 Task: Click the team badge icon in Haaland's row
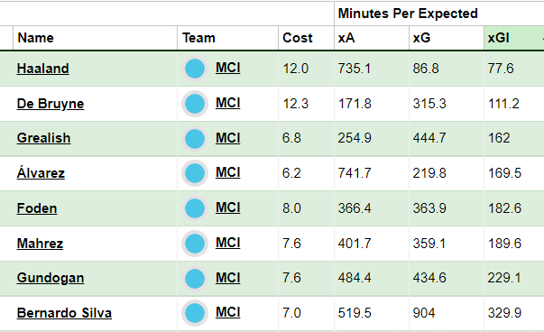tap(195, 69)
